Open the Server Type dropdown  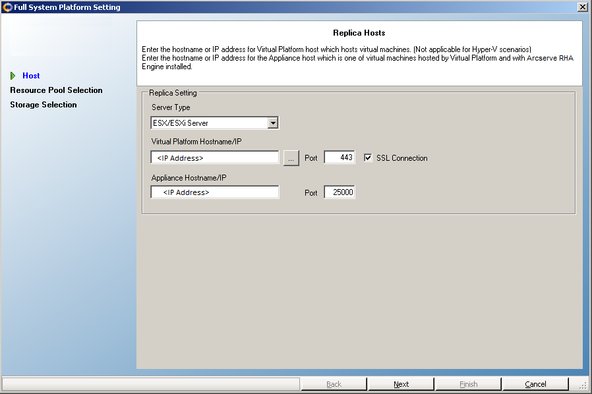[273, 123]
